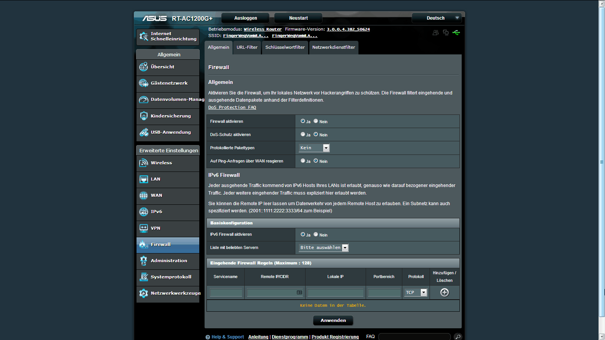Select Nein for Firewall aktivieren
Viewport: 605px width, 340px height.
(x=316, y=121)
